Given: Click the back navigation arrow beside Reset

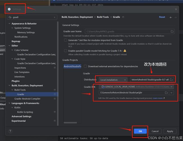Looking at the screenshot, I should [x=171, y=17].
